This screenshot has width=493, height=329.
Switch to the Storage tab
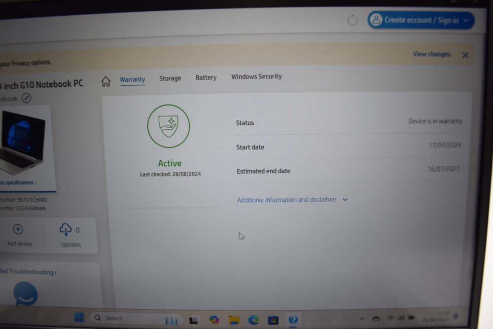click(x=170, y=78)
